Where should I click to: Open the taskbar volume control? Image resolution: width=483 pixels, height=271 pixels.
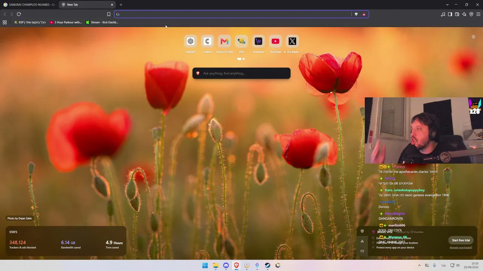(x=458, y=265)
